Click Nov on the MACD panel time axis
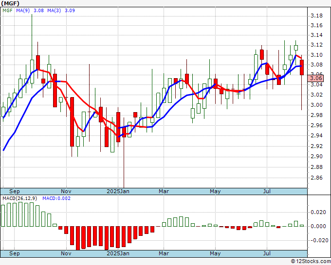This screenshot has height=265, width=331. [66, 253]
